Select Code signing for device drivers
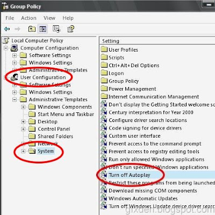 point(145,128)
